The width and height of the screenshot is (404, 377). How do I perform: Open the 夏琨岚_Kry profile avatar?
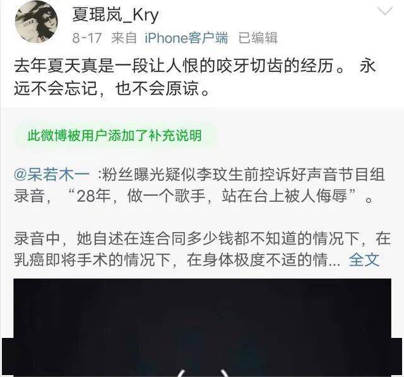pyautogui.click(x=37, y=22)
